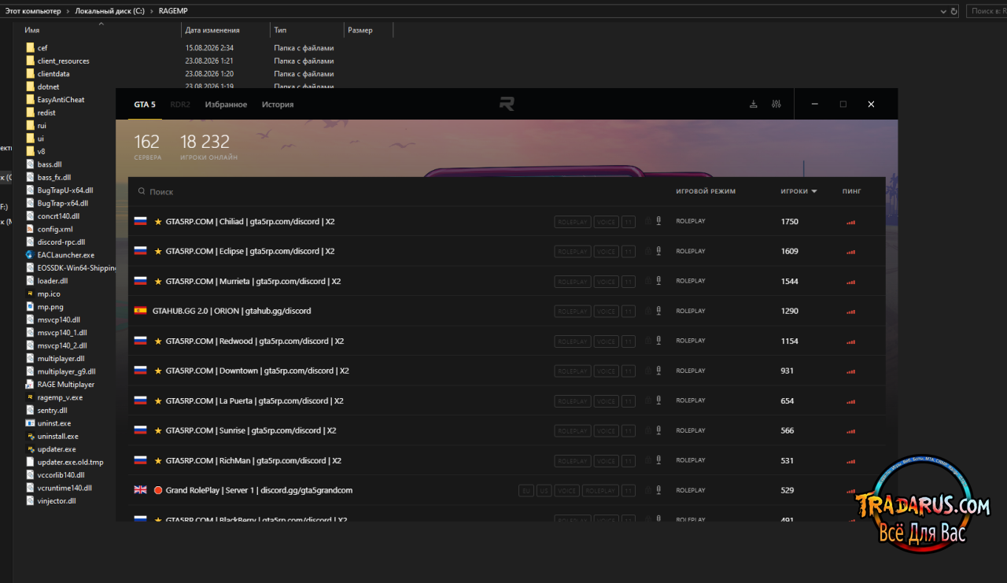Click the mp.png file icon in Explorer
1007x583 pixels.
[x=30, y=307]
